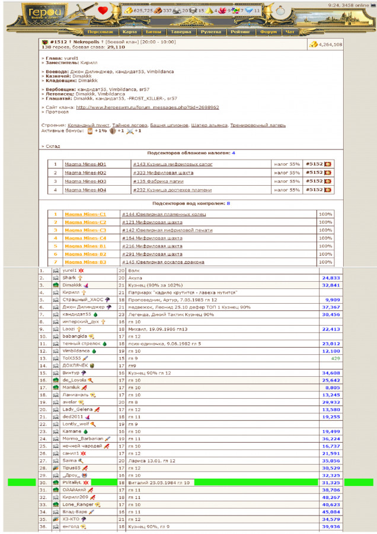Click the red heart health icon

click(x=103, y=11)
